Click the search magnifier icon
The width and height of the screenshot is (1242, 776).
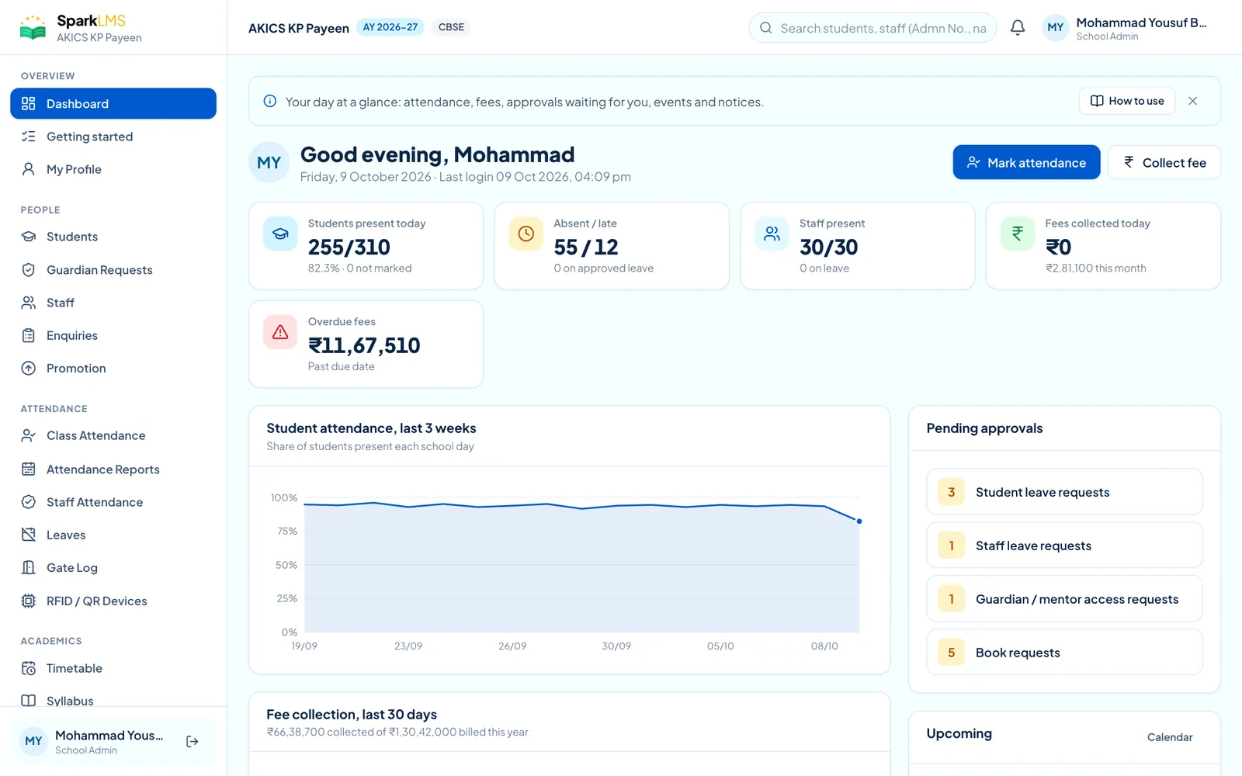765,28
